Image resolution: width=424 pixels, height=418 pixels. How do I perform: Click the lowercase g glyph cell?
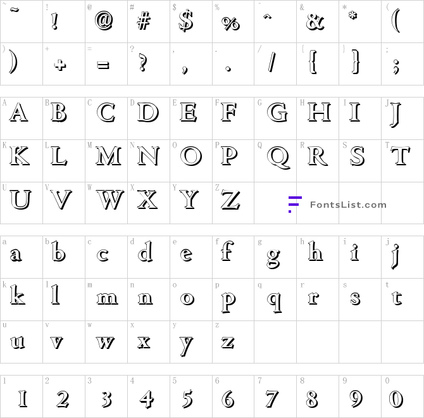[275, 257]
